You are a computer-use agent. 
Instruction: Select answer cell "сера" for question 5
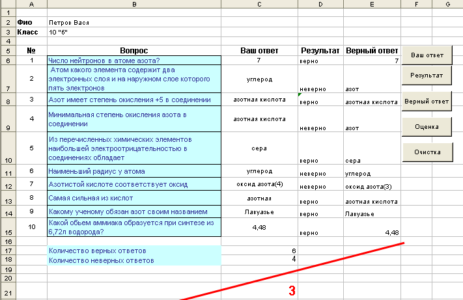(259, 148)
